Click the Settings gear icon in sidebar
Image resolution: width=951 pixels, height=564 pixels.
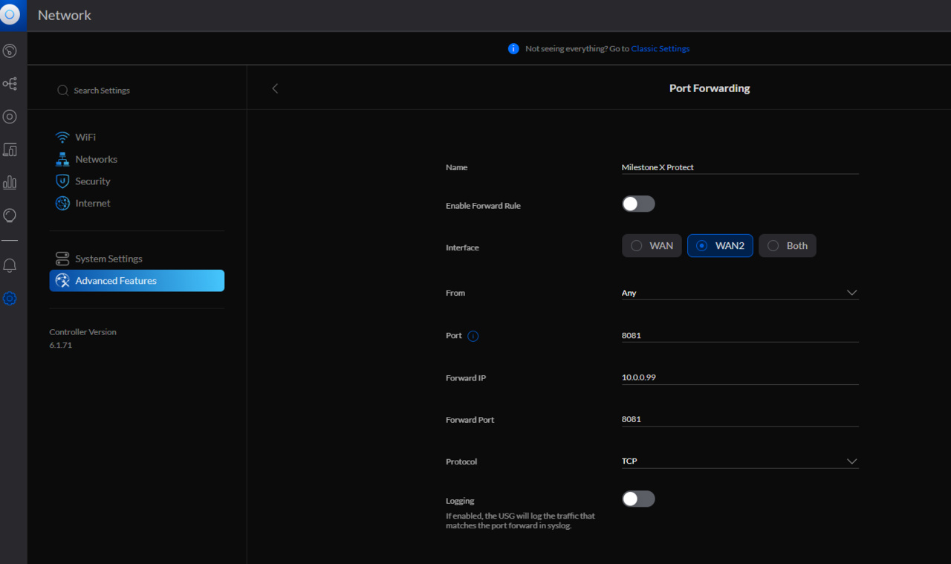tap(10, 299)
